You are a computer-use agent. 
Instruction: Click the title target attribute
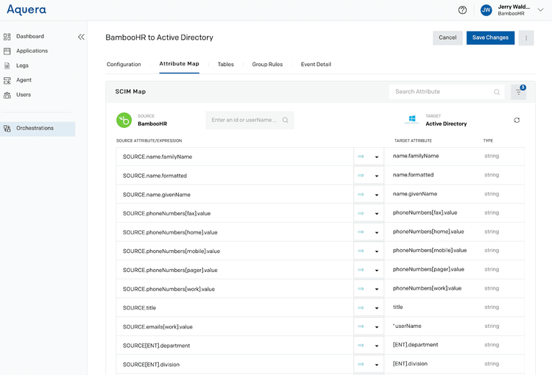[x=397, y=307]
